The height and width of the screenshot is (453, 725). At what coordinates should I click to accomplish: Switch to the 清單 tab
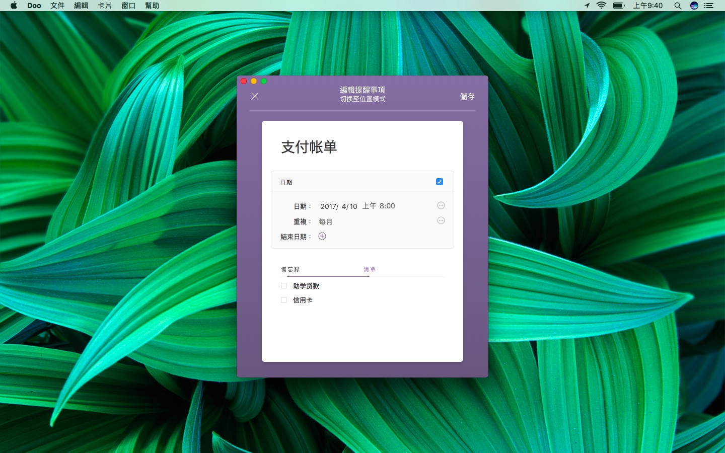pyautogui.click(x=370, y=269)
